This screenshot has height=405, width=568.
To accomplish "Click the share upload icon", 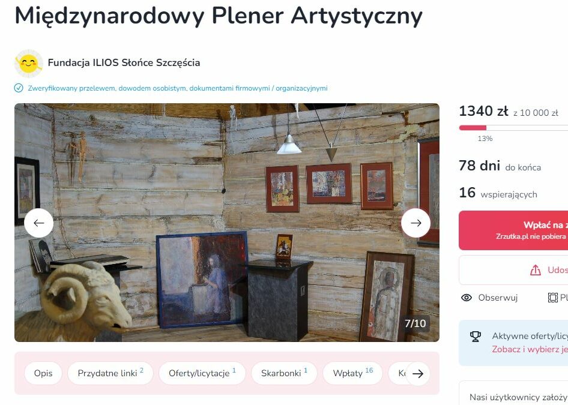I will click(x=536, y=270).
